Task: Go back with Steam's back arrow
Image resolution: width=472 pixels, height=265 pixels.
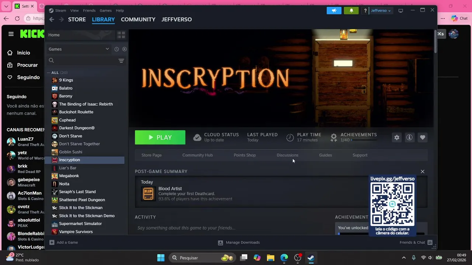Action: click(52, 20)
